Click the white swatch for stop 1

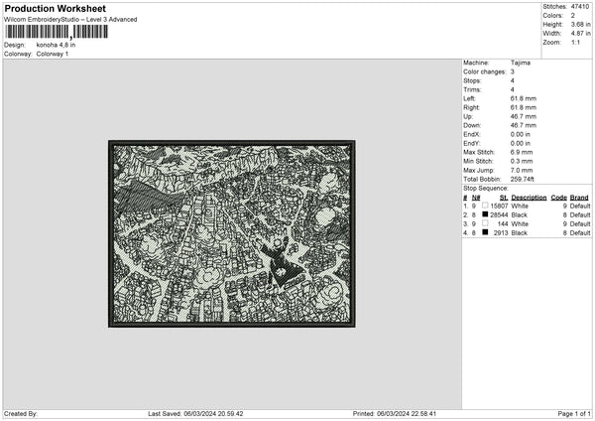click(485, 206)
